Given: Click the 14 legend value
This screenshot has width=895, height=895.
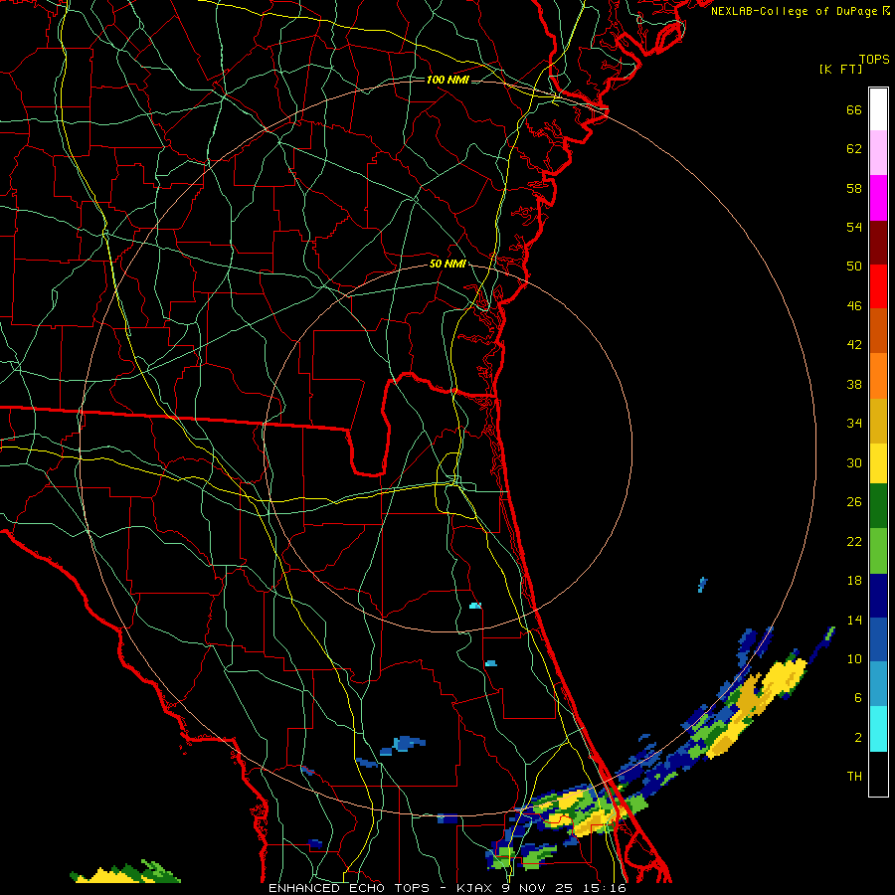Looking at the screenshot, I should tap(854, 620).
